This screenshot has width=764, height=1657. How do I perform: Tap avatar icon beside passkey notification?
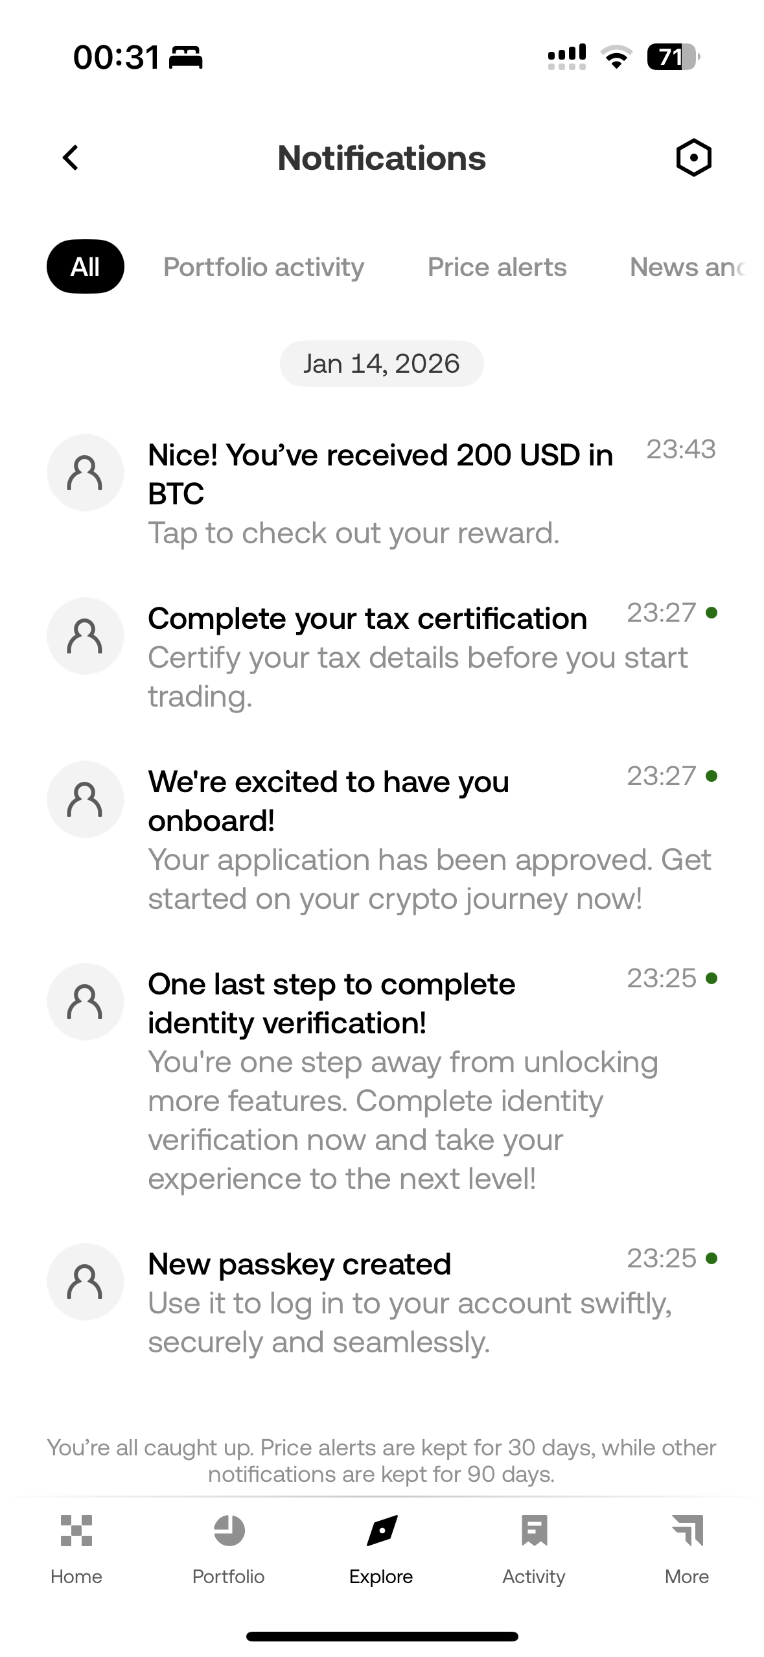tap(86, 1282)
